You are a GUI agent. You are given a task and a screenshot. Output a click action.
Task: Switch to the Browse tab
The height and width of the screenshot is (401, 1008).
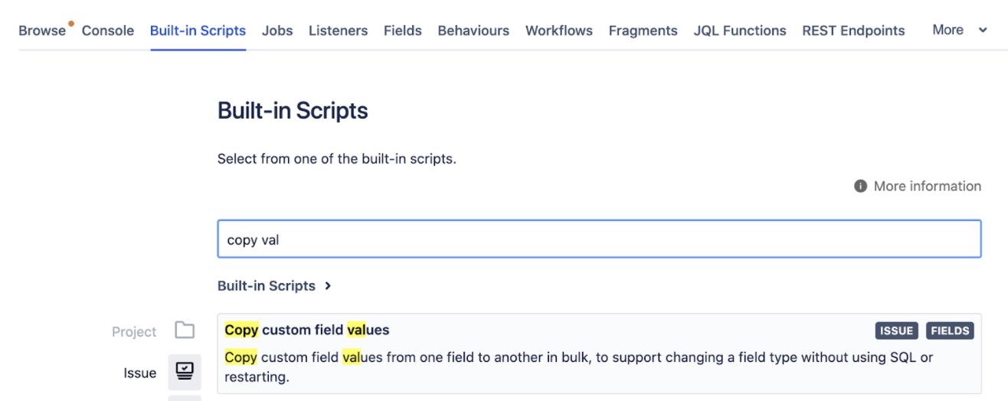coord(42,31)
